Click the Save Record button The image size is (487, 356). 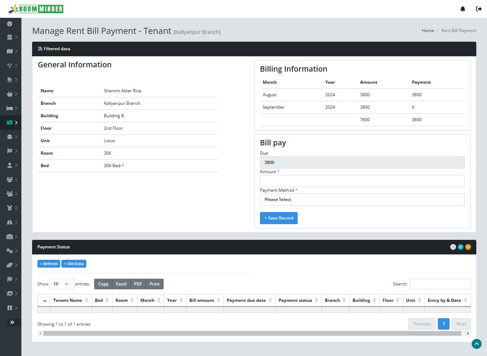(278, 218)
